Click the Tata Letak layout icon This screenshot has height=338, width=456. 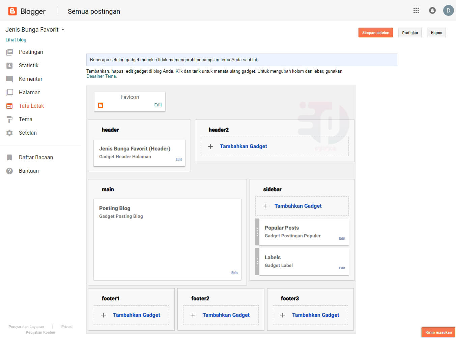click(9, 106)
